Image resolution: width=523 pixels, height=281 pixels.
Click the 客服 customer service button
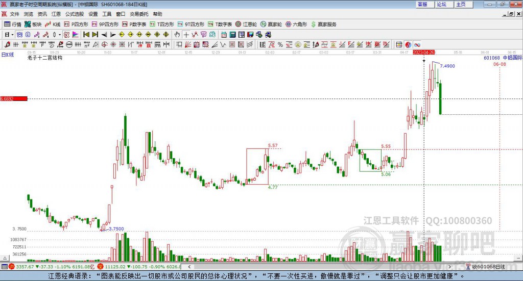(425, 4)
